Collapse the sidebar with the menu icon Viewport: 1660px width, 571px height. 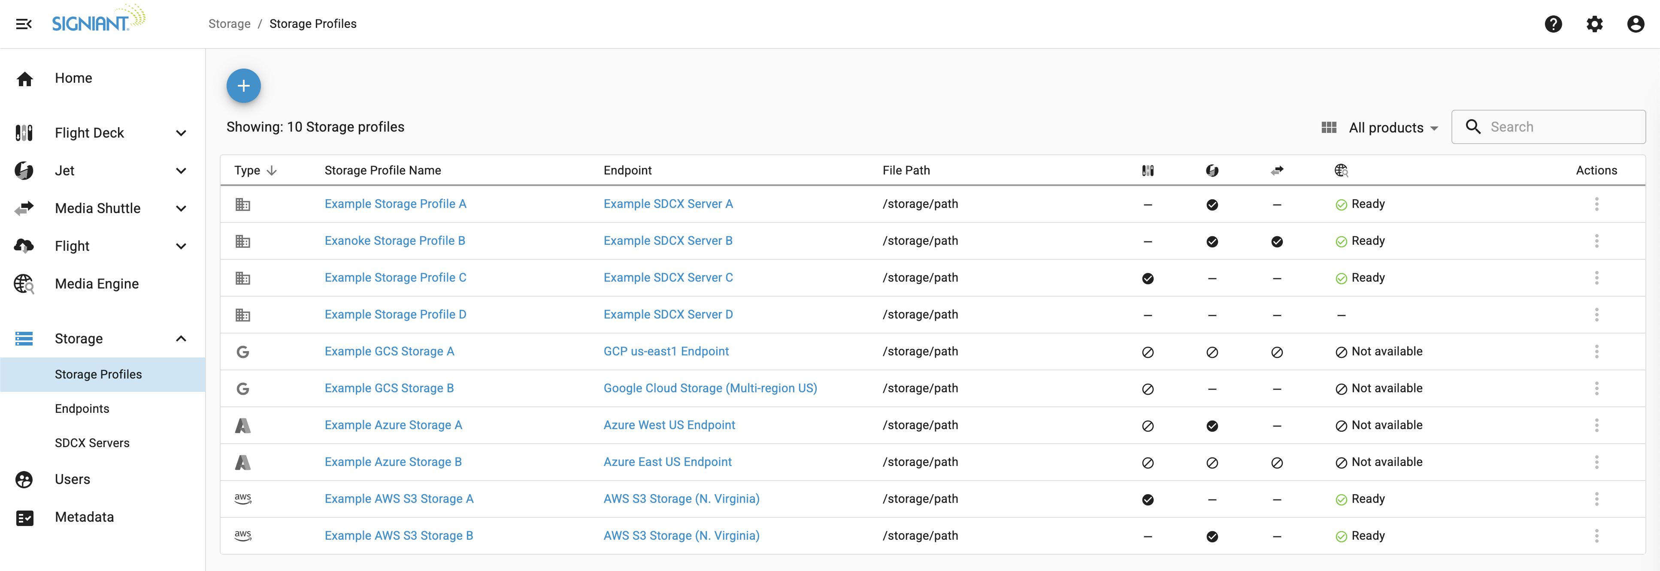coord(24,24)
